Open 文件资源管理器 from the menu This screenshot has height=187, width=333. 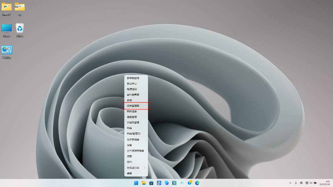point(136,151)
